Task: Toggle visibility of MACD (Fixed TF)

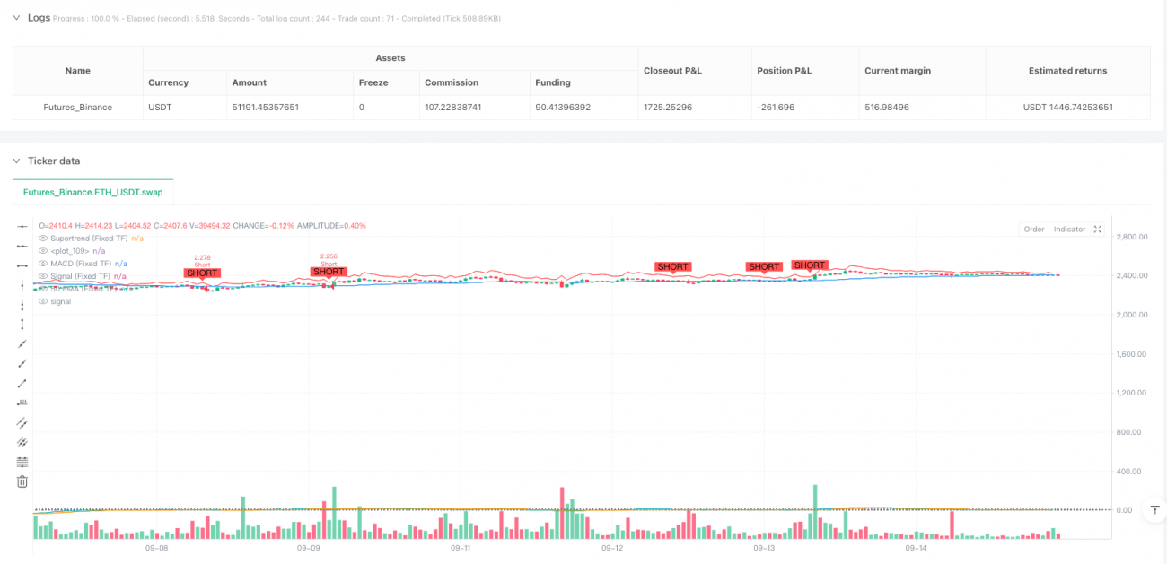Action: [x=42, y=264]
